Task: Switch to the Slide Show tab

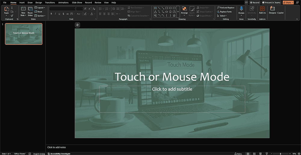Action: point(77,2)
